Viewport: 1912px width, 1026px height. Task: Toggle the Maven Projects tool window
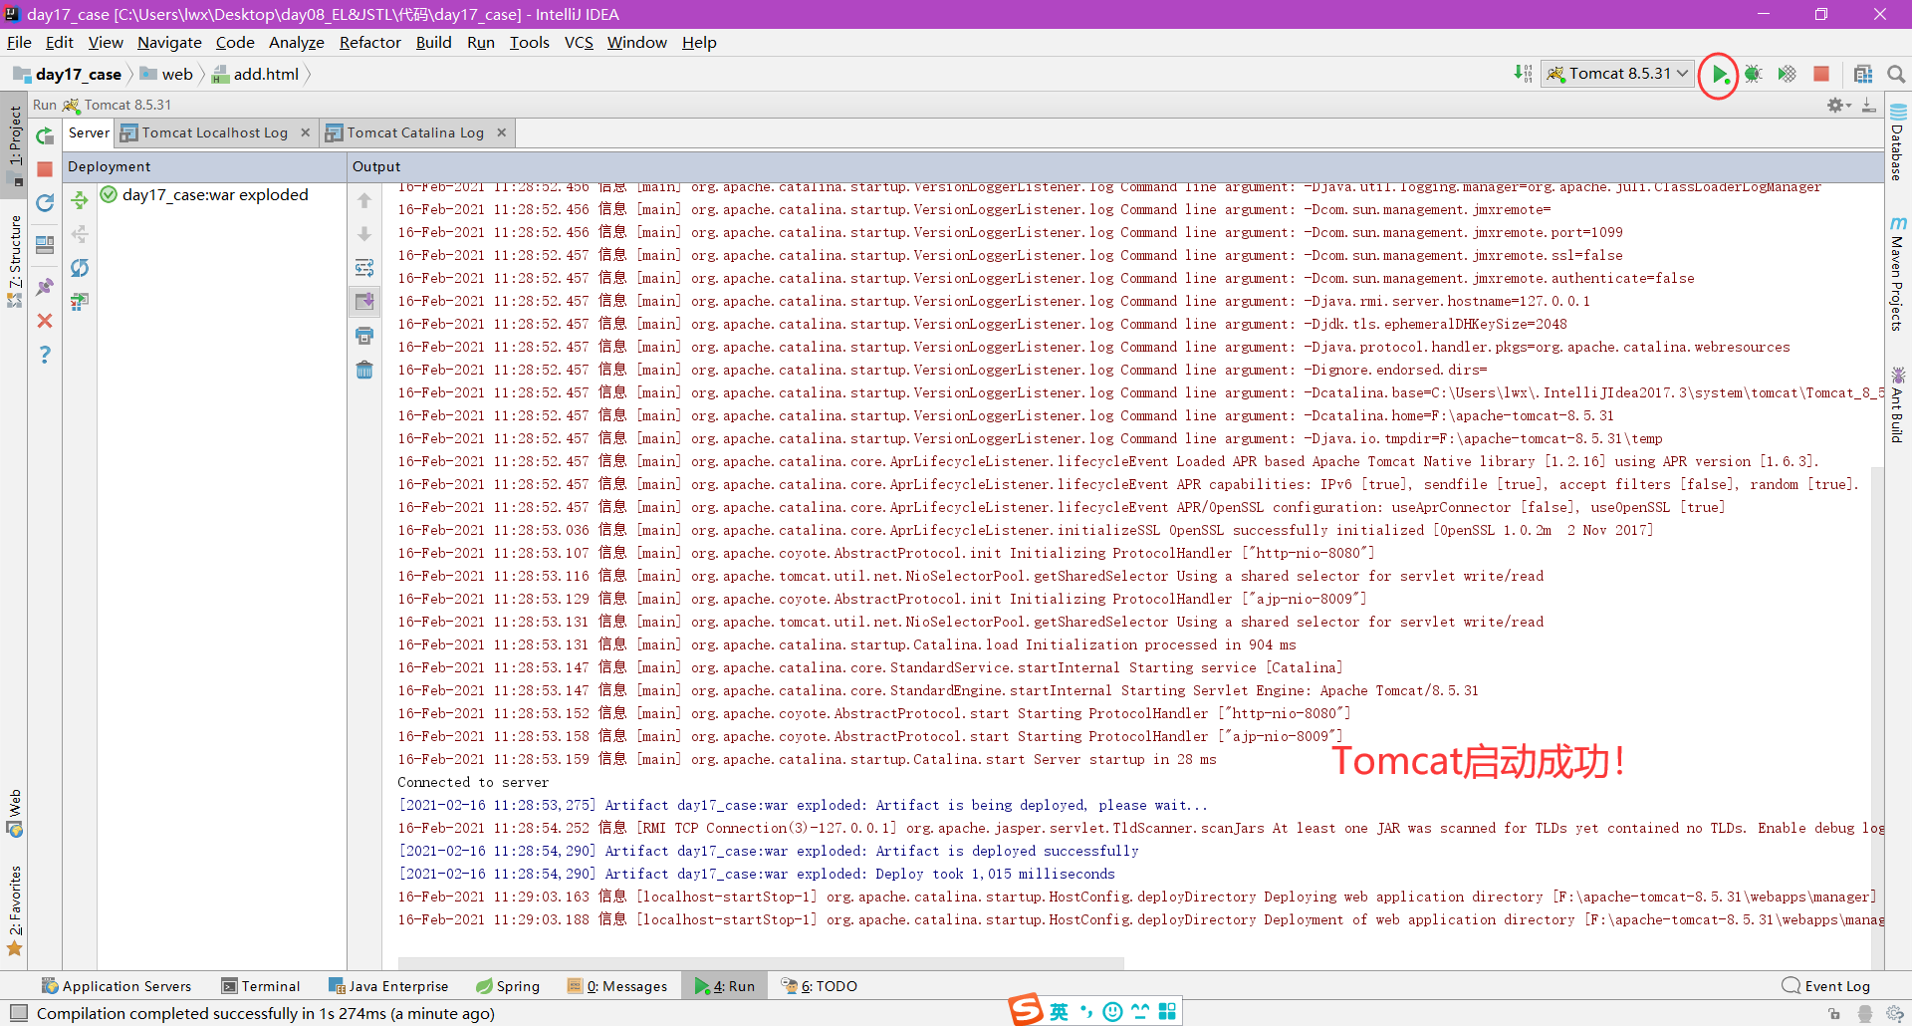tap(1898, 274)
